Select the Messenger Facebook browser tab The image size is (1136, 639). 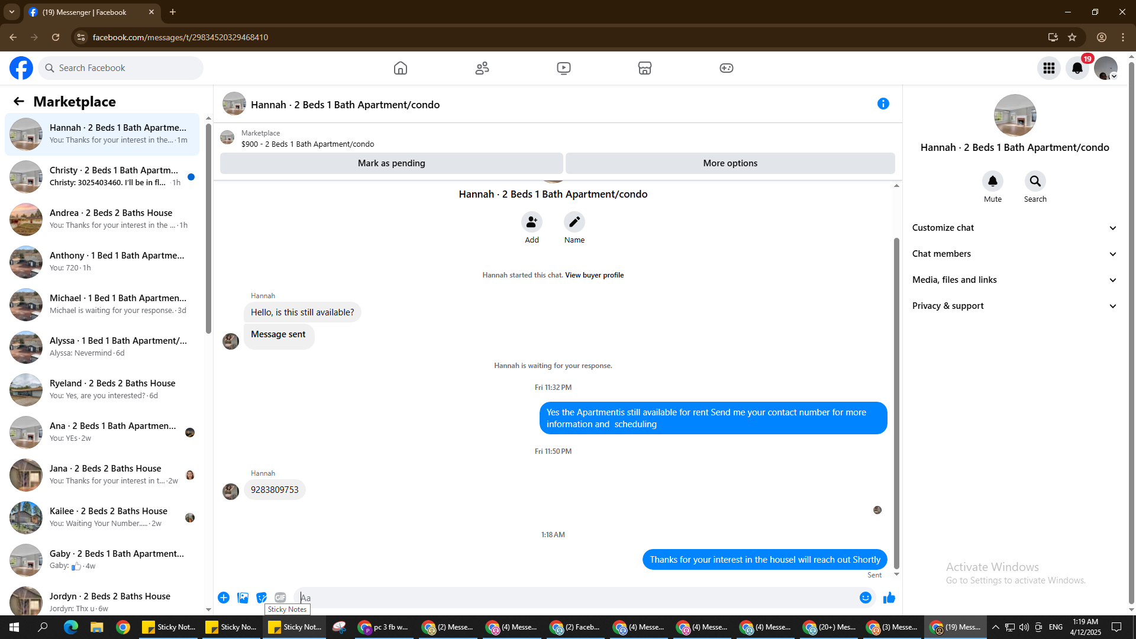pos(92,12)
